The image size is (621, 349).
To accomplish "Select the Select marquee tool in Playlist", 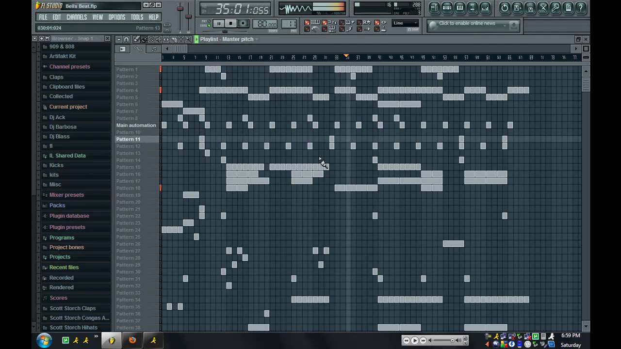I will (x=180, y=39).
